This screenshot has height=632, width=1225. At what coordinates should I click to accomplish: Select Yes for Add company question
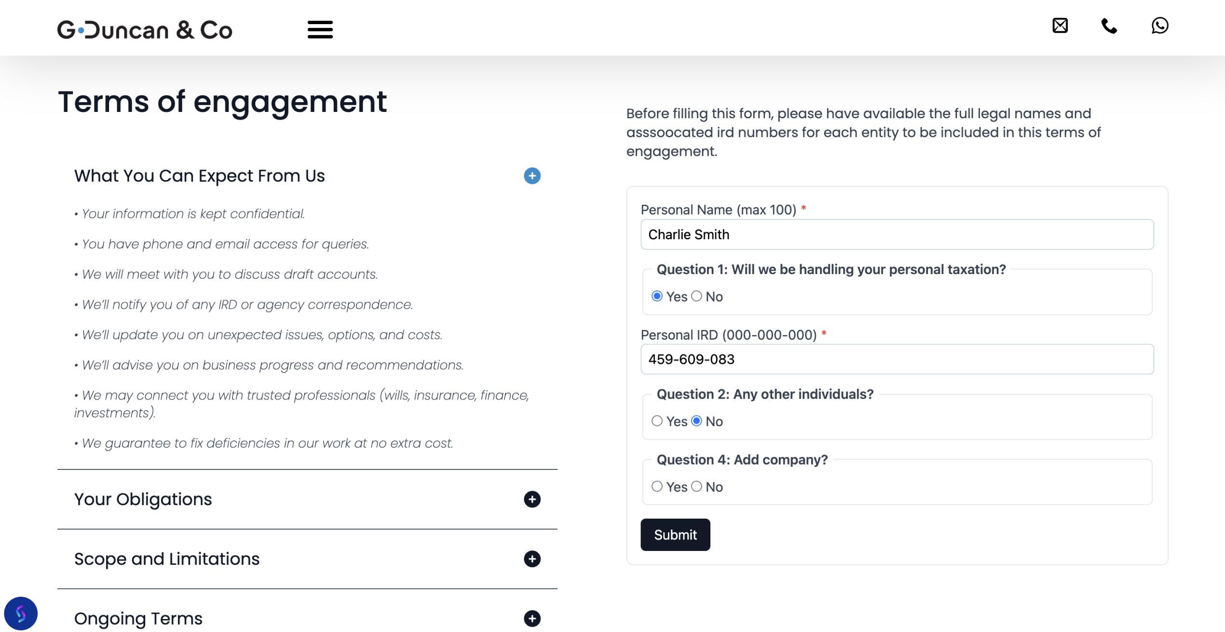657,486
